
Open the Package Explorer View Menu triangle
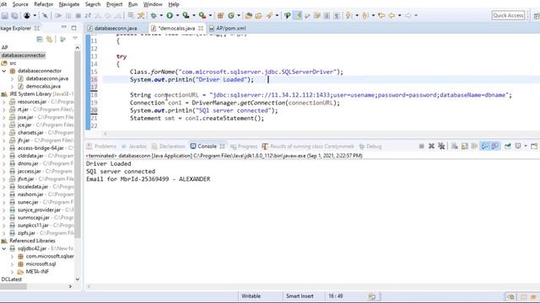point(75,39)
